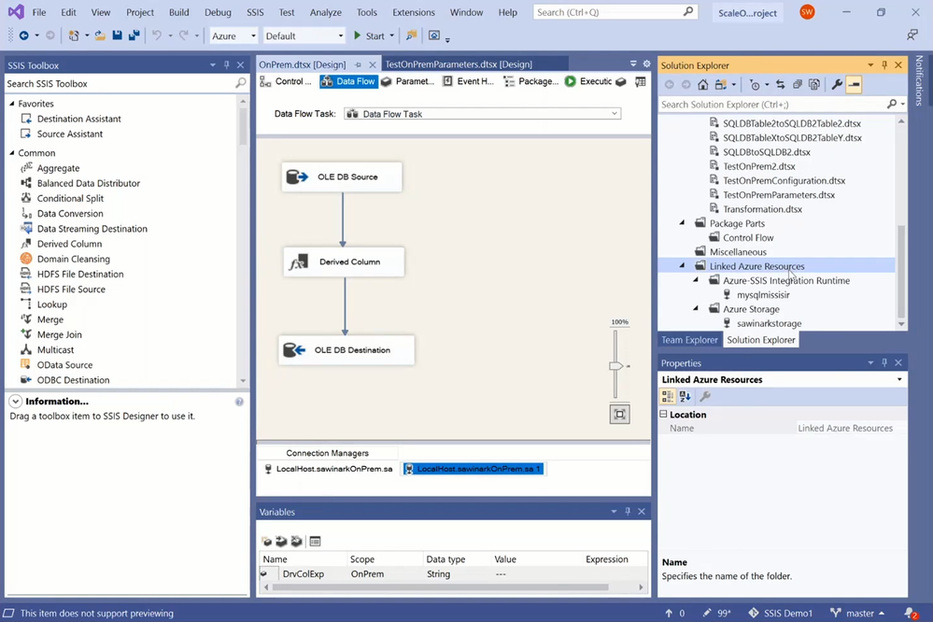Viewport: 933px width, 622px height.
Task: Click the Variables horizontal scrollbar
Action: (x=441, y=587)
